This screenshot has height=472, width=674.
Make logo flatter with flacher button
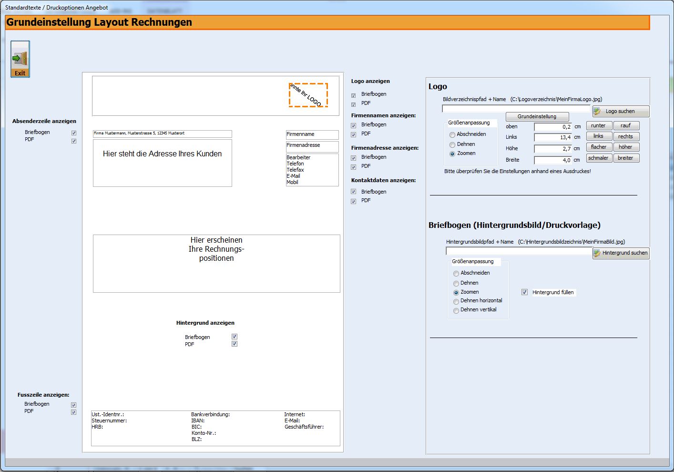(x=599, y=147)
